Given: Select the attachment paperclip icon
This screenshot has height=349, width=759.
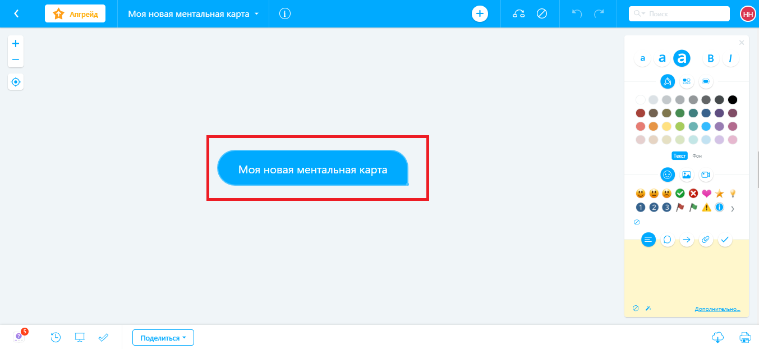Looking at the screenshot, I should 706,240.
